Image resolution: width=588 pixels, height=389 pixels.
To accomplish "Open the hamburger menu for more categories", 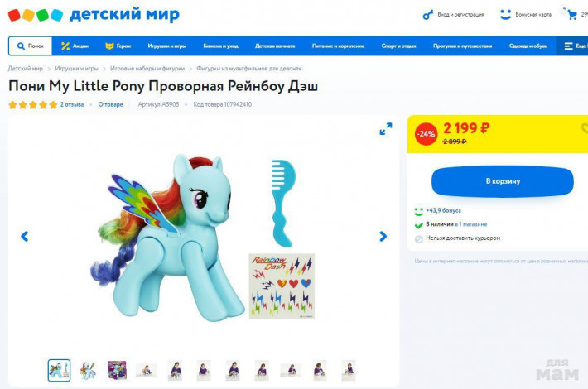I will (x=568, y=46).
